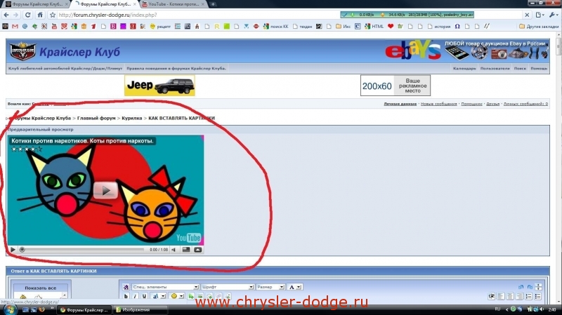Viewport: 562px width, 315px height.
Task: Open the 'техден' bookmark
Action: pos(303,27)
